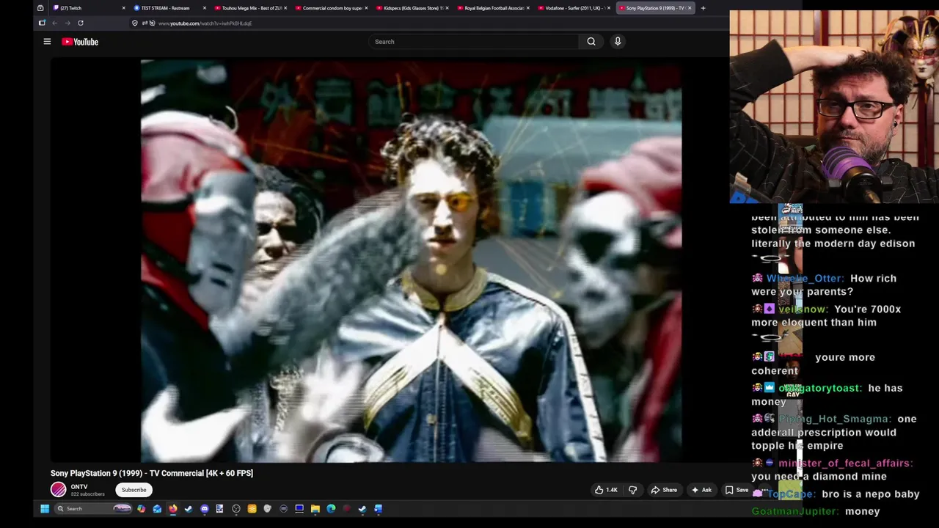Click browser forward arrow button

(x=67, y=23)
